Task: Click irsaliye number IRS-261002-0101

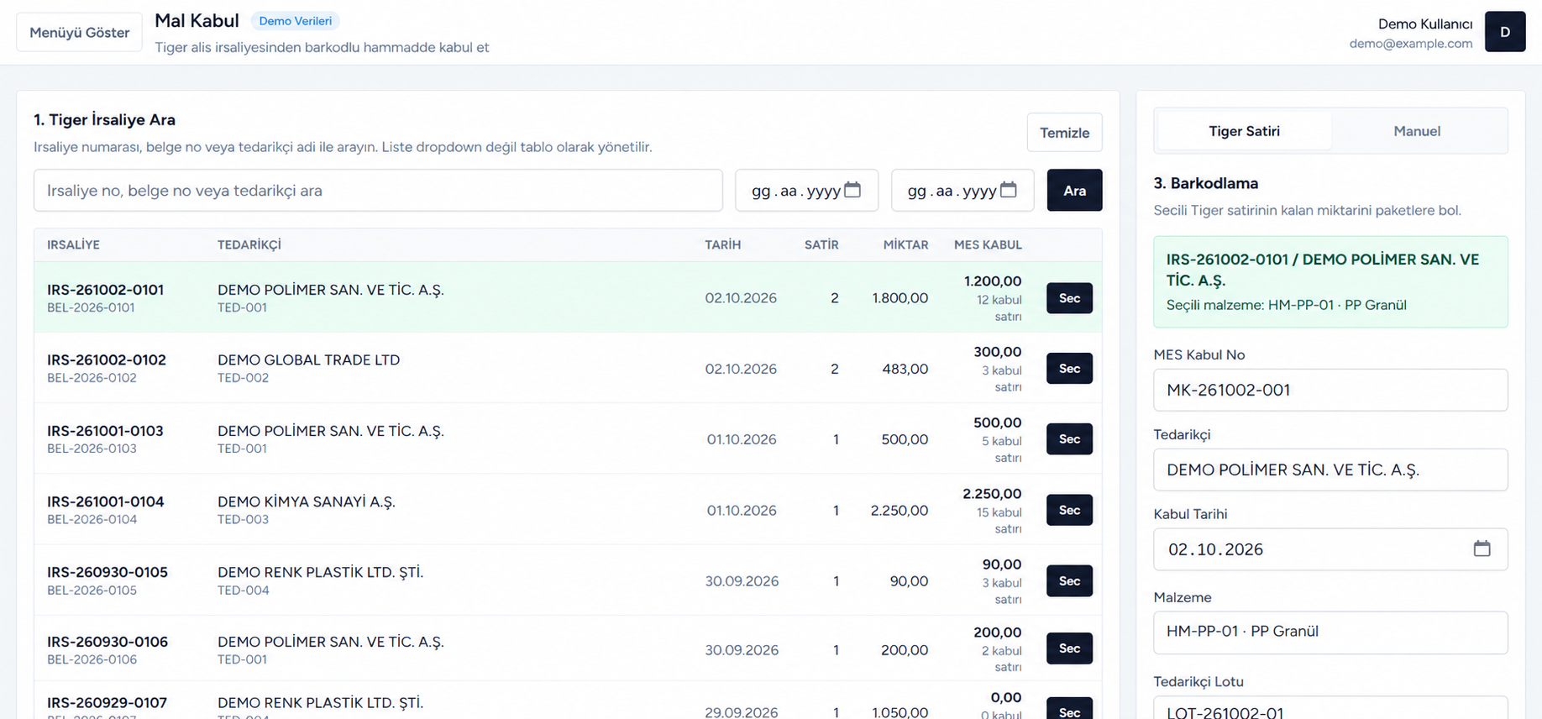Action: click(x=106, y=290)
